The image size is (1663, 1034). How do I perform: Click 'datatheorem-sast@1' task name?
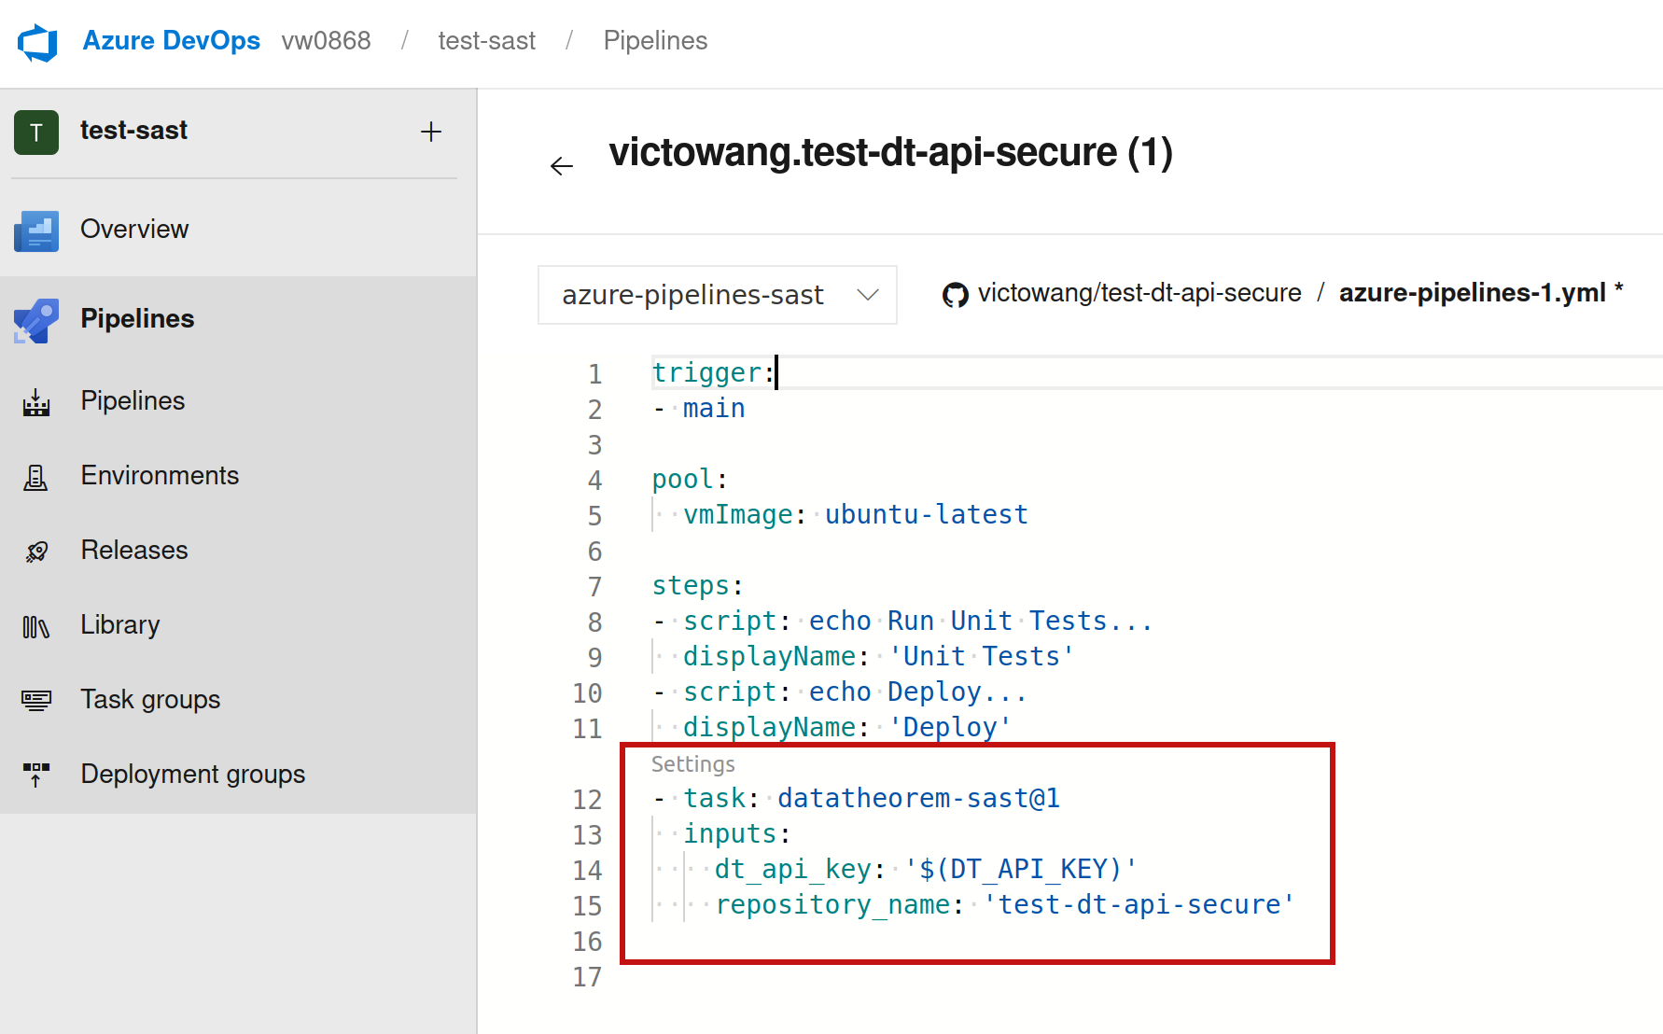(918, 799)
